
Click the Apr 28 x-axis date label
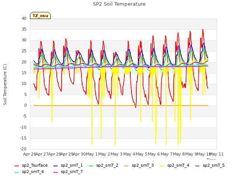[55, 154]
